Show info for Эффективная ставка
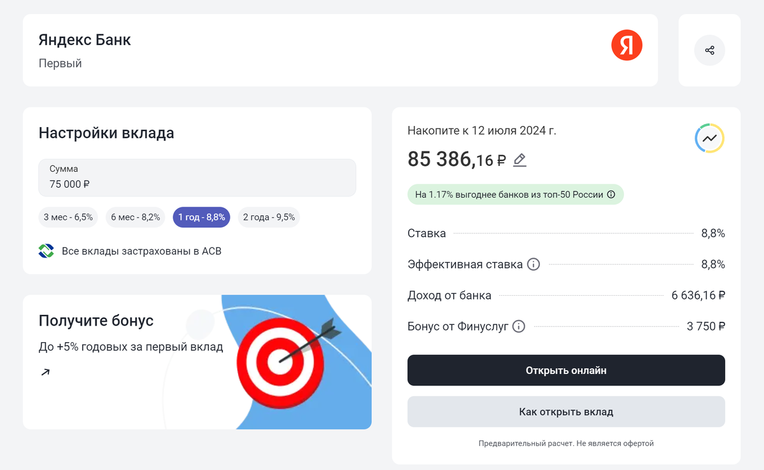764x470 pixels. tap(534, 264)
